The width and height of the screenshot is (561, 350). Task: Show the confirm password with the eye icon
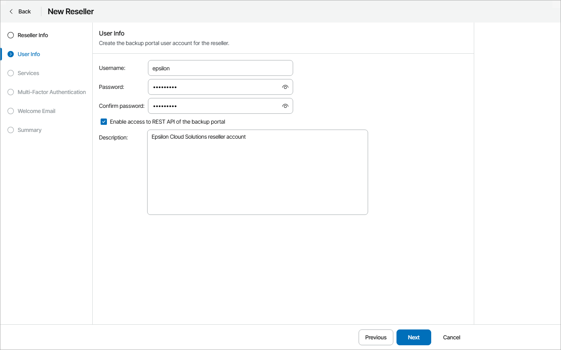tap(285, 106)
